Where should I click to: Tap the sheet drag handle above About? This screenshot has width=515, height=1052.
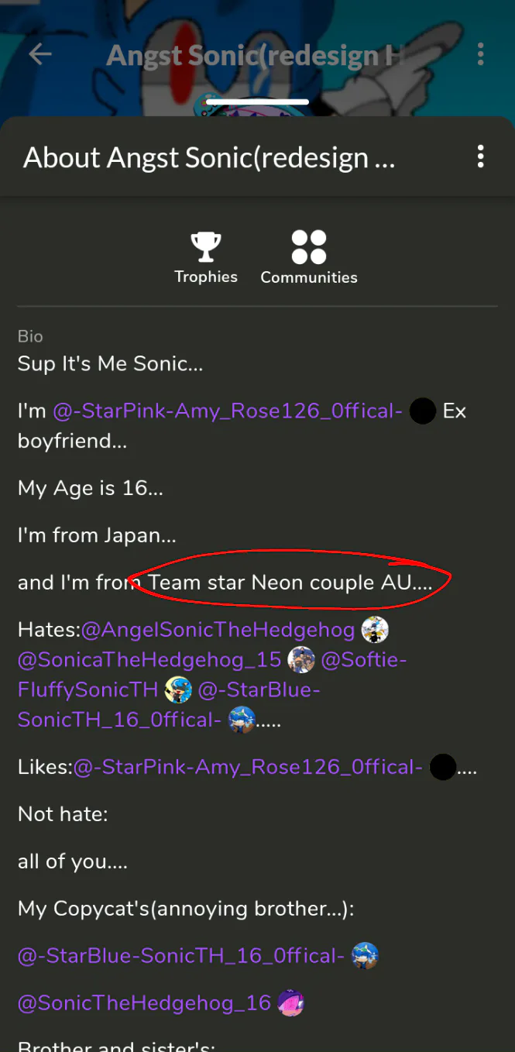(x=258, y=101)
